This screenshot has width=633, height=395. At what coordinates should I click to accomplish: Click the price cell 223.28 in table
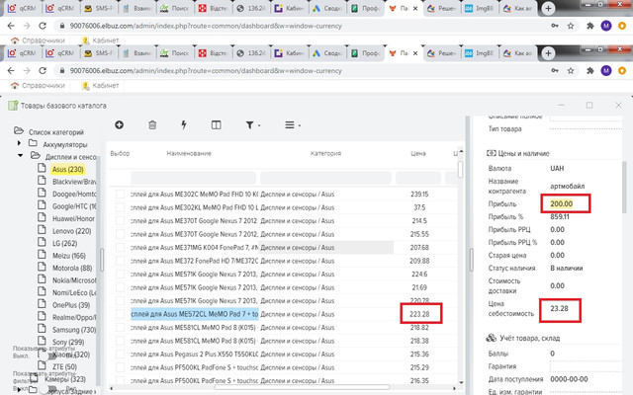click(419, 314)
